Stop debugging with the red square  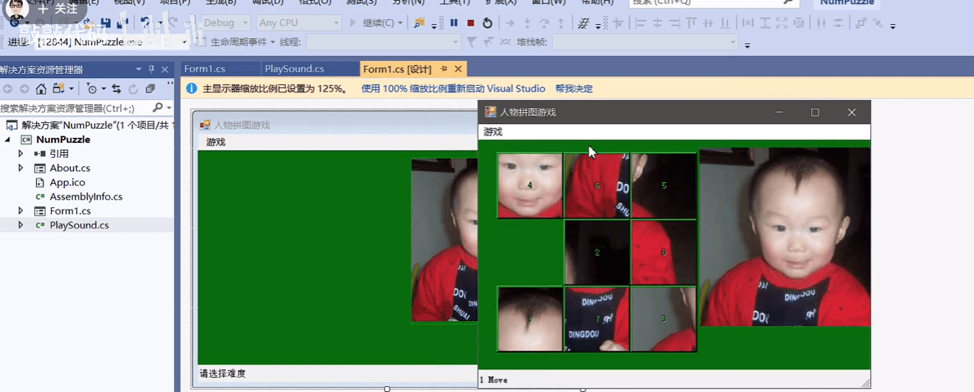pos(471,23)
